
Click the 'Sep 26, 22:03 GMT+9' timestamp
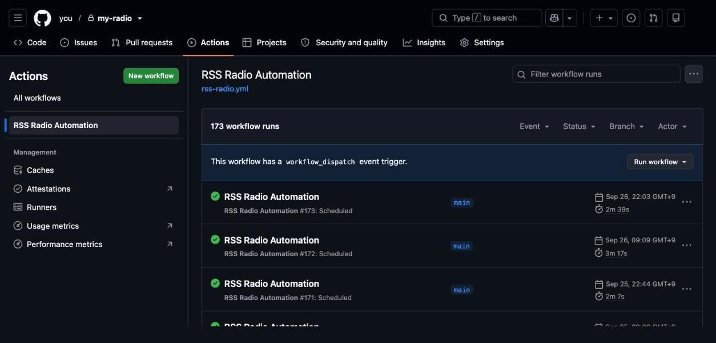point(640,197)
